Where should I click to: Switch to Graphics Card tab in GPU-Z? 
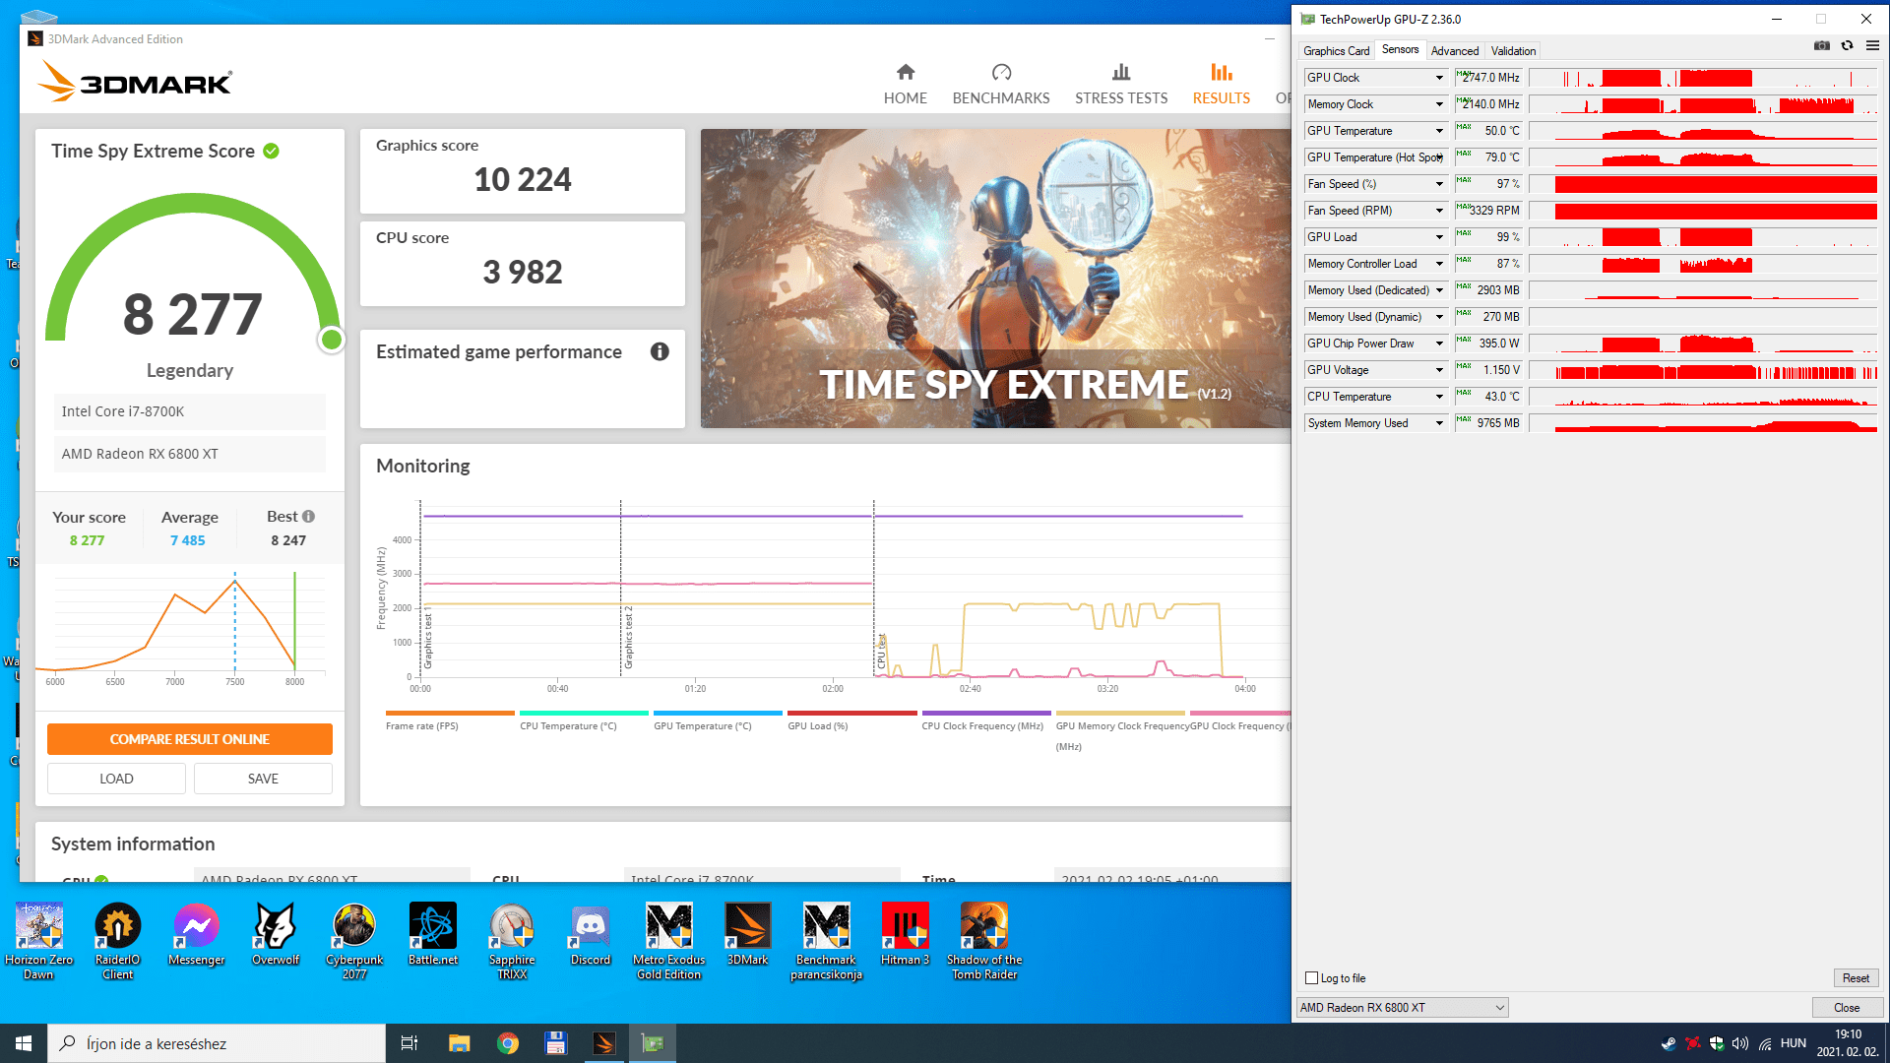pos(1336,51)
